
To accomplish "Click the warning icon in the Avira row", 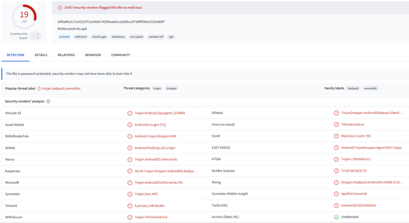I will point(337,124).
